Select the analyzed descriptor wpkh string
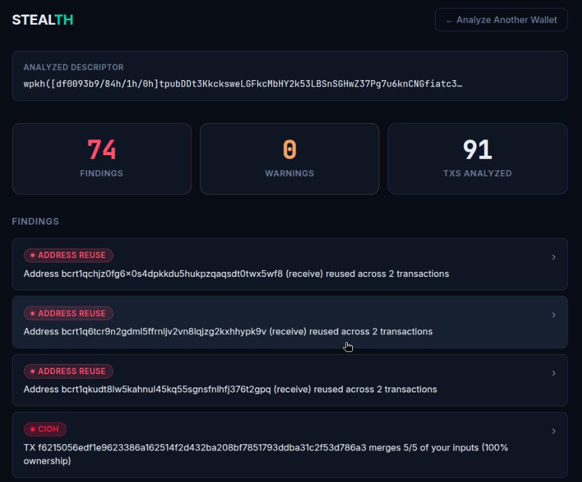 click(243, 84)
